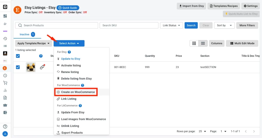
Task: Click the large orange Etsy logo in header
Action: pyautogui.click(x=17, y=10)
